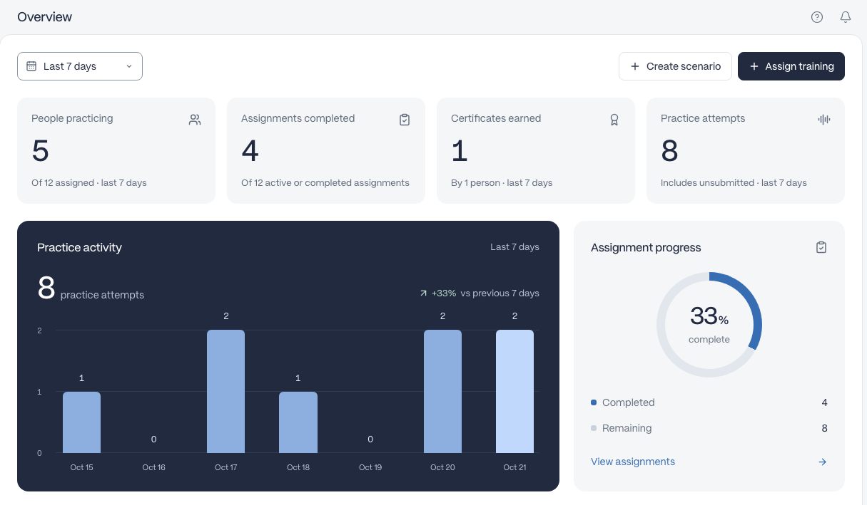Select the highlighted Oct 21 bar

514,392
